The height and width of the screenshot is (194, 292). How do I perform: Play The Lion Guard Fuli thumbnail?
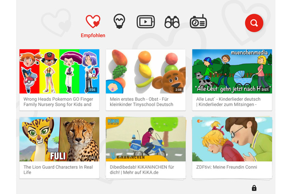[59, 139]
